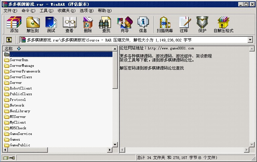Viewport: 257px width, 162px height.
Task: Open the Comment (注释) tool
Action: pyautogui.click(x=184, y=24)
